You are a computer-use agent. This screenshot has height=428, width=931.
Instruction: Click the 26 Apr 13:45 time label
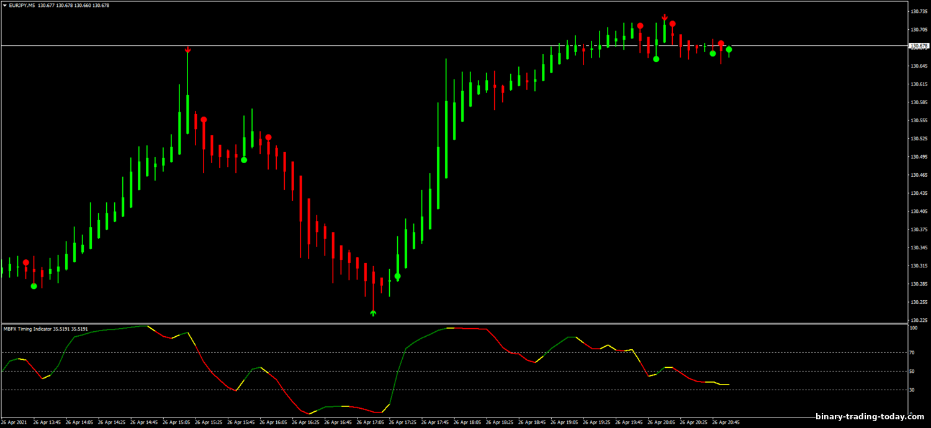pyautogui.click(x=47, y=422)
